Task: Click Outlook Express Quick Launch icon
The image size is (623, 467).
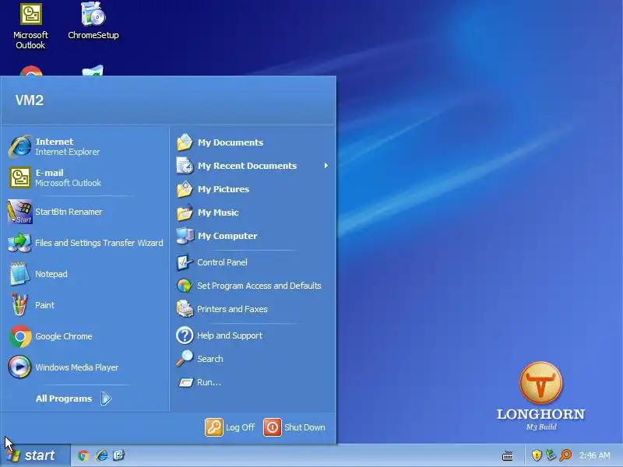Action: pos(119,455)
